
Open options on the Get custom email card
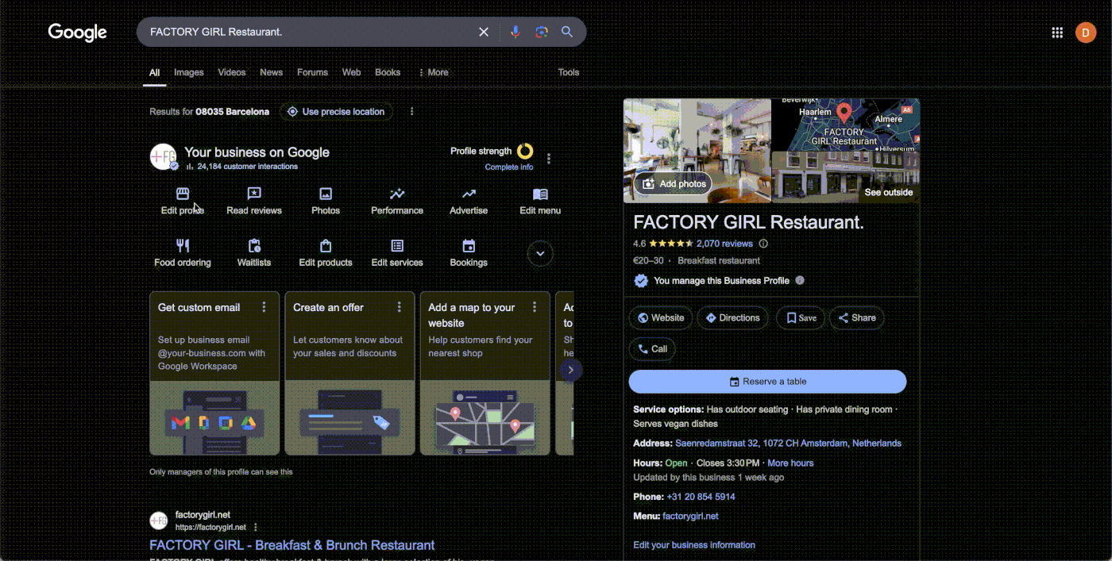tap(264, 306)
